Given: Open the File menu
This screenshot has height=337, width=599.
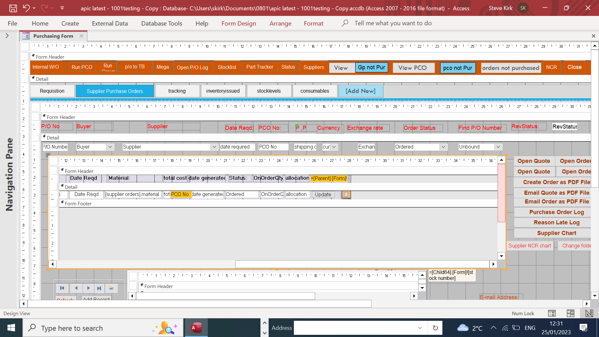Looking at the screenshot, I should point(12,23).
